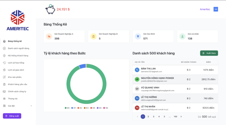Go to page 3 in pagination
The image size is (226, 125).
coord(153,117)
